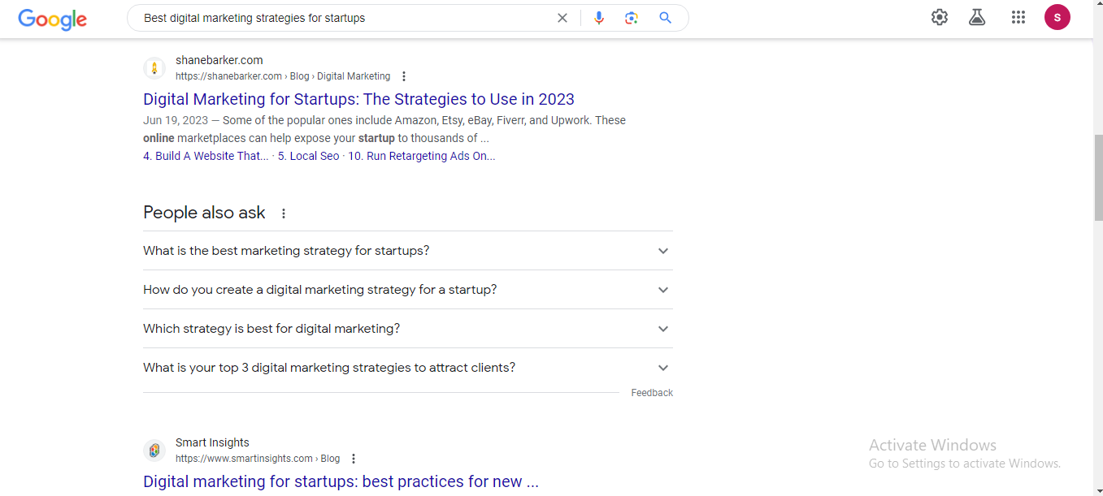Expand "What is the best marketing strategy" question

click(x=663, y=251)
